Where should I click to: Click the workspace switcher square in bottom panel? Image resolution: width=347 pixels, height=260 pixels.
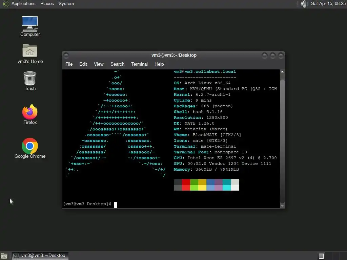(x=321, y=256)
